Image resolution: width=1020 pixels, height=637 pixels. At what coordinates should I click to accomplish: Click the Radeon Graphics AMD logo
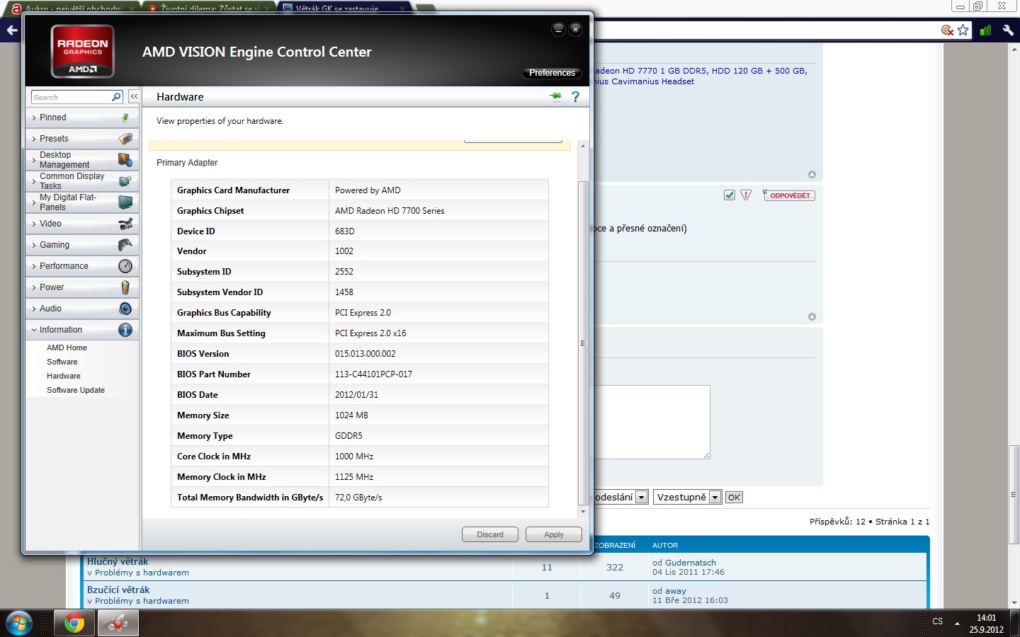[x=83, y=51]
